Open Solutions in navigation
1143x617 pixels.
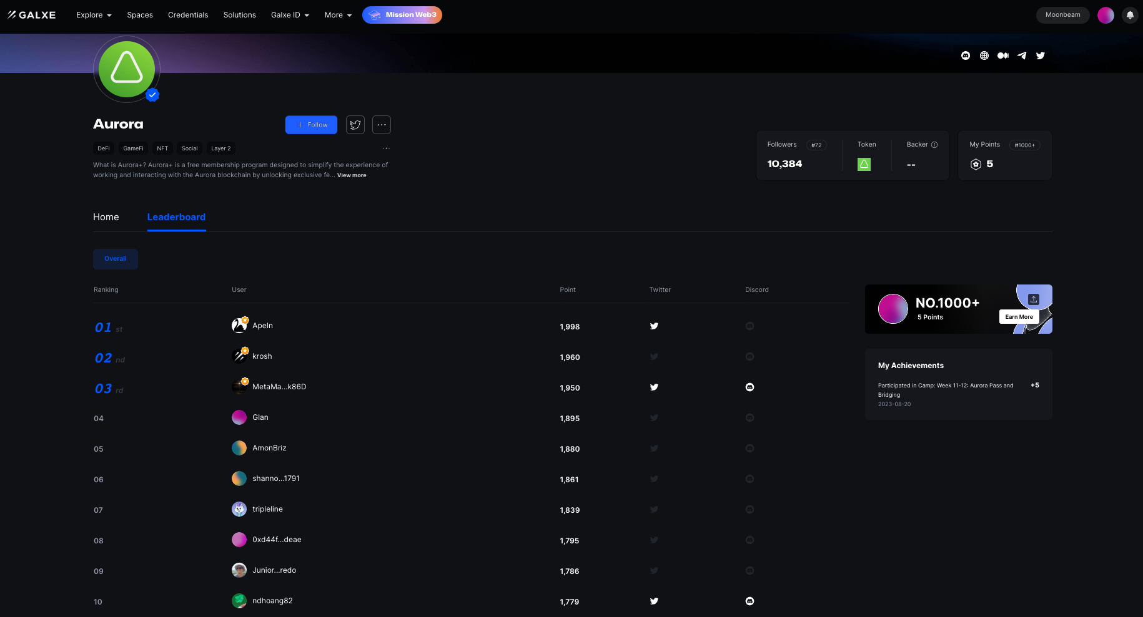[x=240, y=15]
